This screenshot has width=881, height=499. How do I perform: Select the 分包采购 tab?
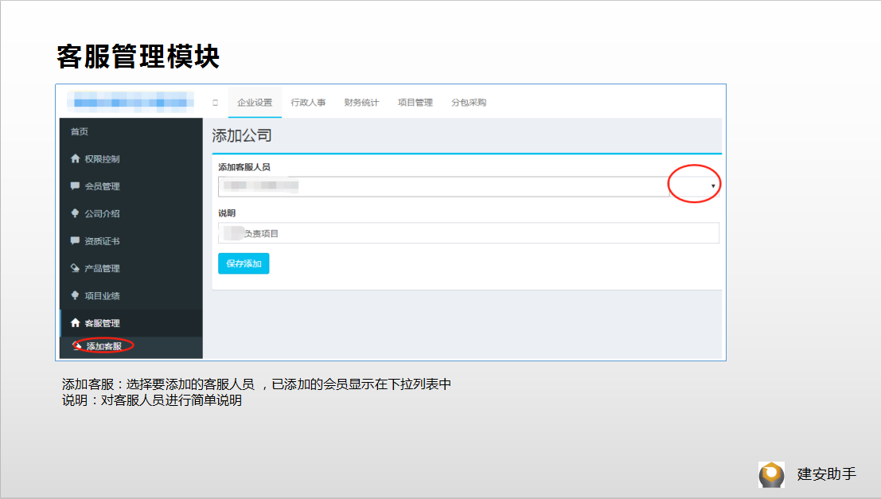click(x=469, y=103)
